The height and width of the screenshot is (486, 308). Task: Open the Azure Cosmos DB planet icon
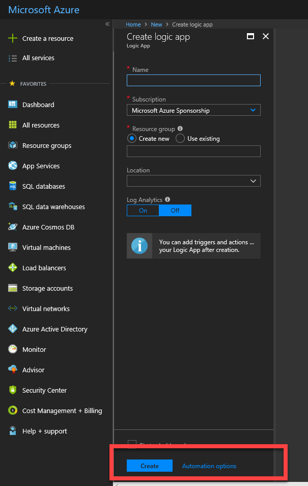(13, 227)
